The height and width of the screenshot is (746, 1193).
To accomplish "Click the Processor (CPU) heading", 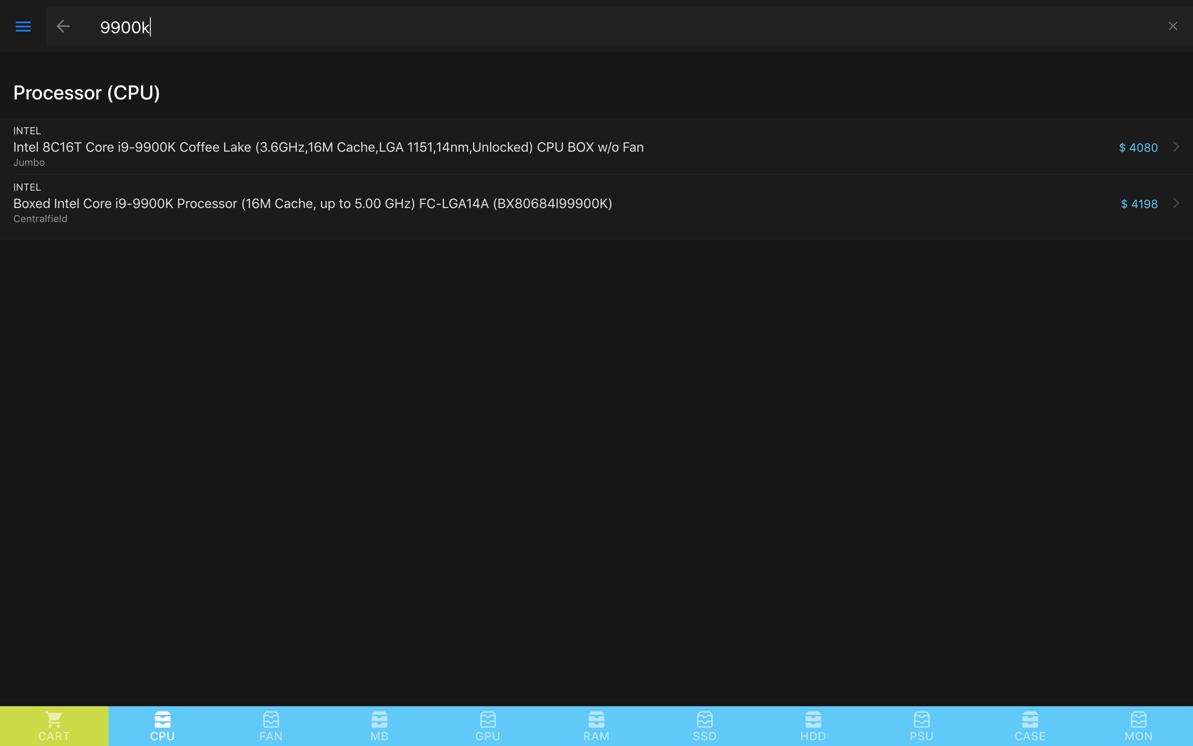I will [87, 93].
